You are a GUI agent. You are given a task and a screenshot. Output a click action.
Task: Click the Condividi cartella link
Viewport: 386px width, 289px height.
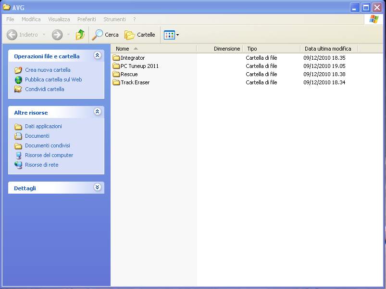click(x=45, y=89)
